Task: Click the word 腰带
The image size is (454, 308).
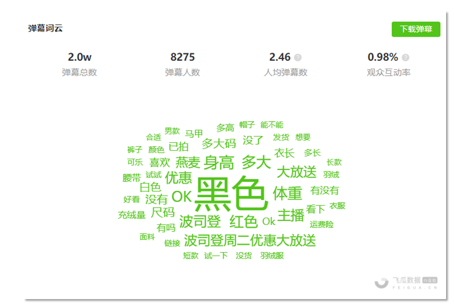Action: pyautogui.click(x=132, y=178)
